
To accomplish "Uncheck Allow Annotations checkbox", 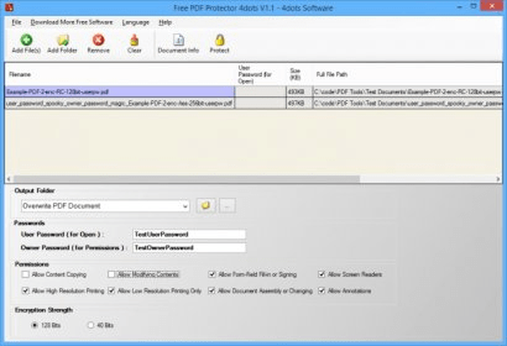I will pyautogui.click(x=322, y=291).
